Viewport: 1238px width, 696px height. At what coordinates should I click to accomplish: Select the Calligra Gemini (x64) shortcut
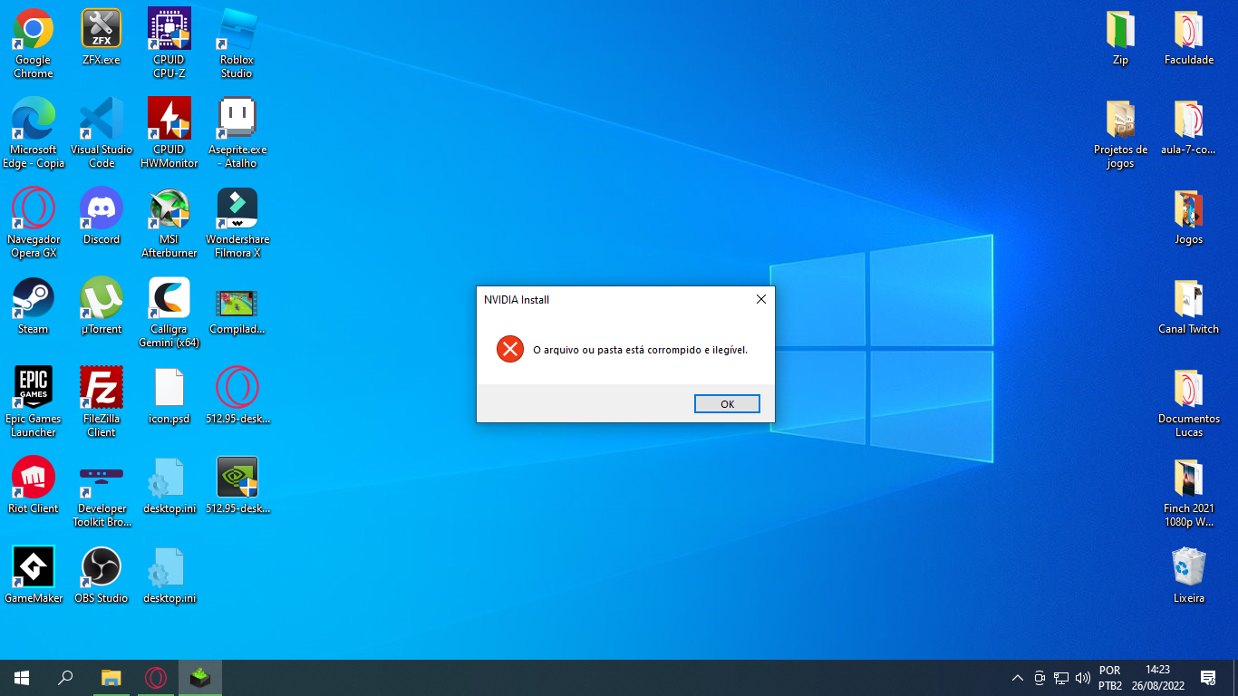pyautogui.click(x=169, y=313)
